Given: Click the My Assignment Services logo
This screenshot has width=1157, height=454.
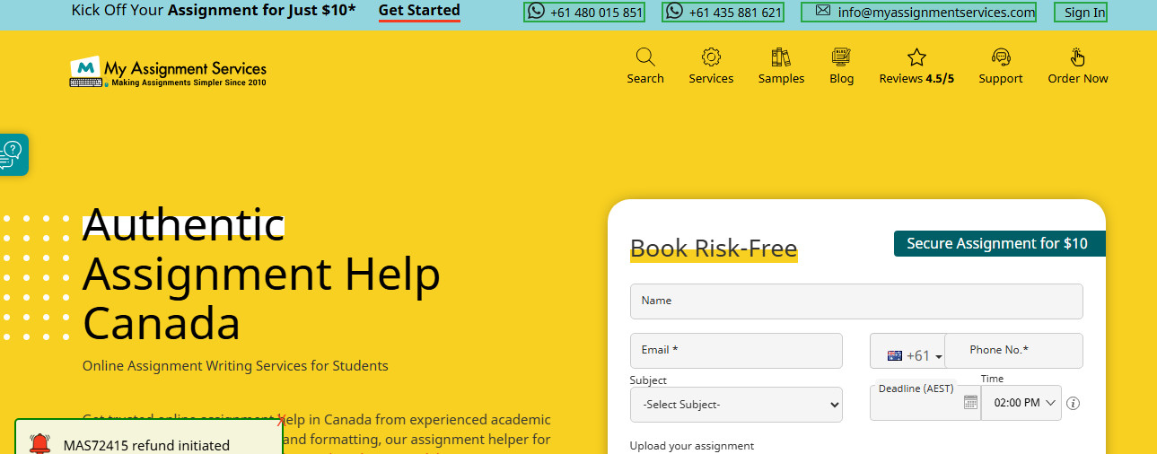Looking at the screenshot, I should 168,73.
